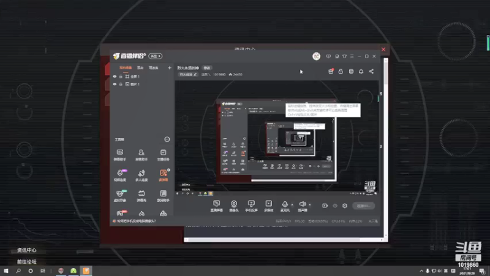This screenshot has height=276, width=490.
Task: Click the share icon
Action: pyautogui.click(x=371, y=71)
